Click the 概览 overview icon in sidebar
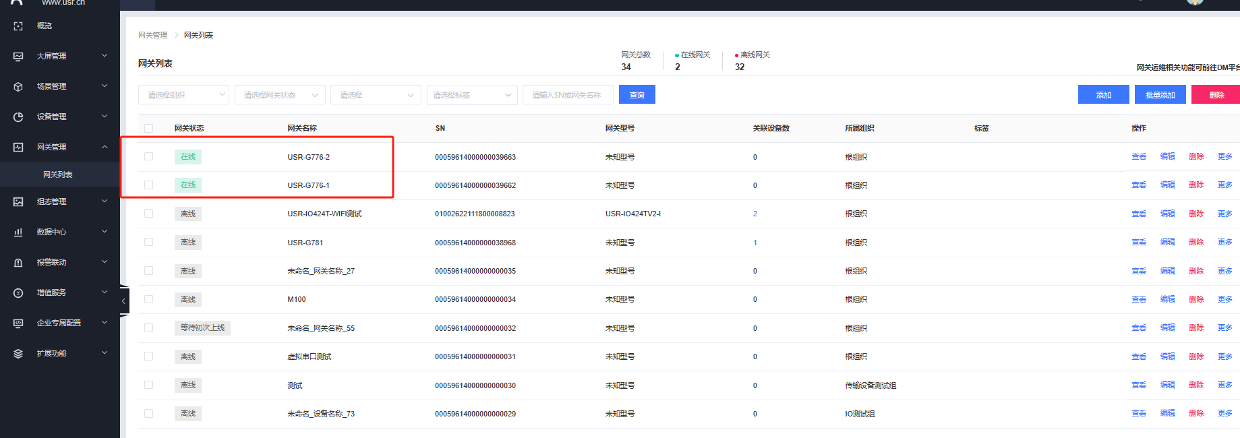 18,26
